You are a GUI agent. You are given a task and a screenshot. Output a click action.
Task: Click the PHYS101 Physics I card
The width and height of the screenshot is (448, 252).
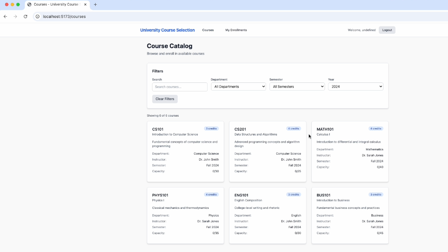point(185,215)
